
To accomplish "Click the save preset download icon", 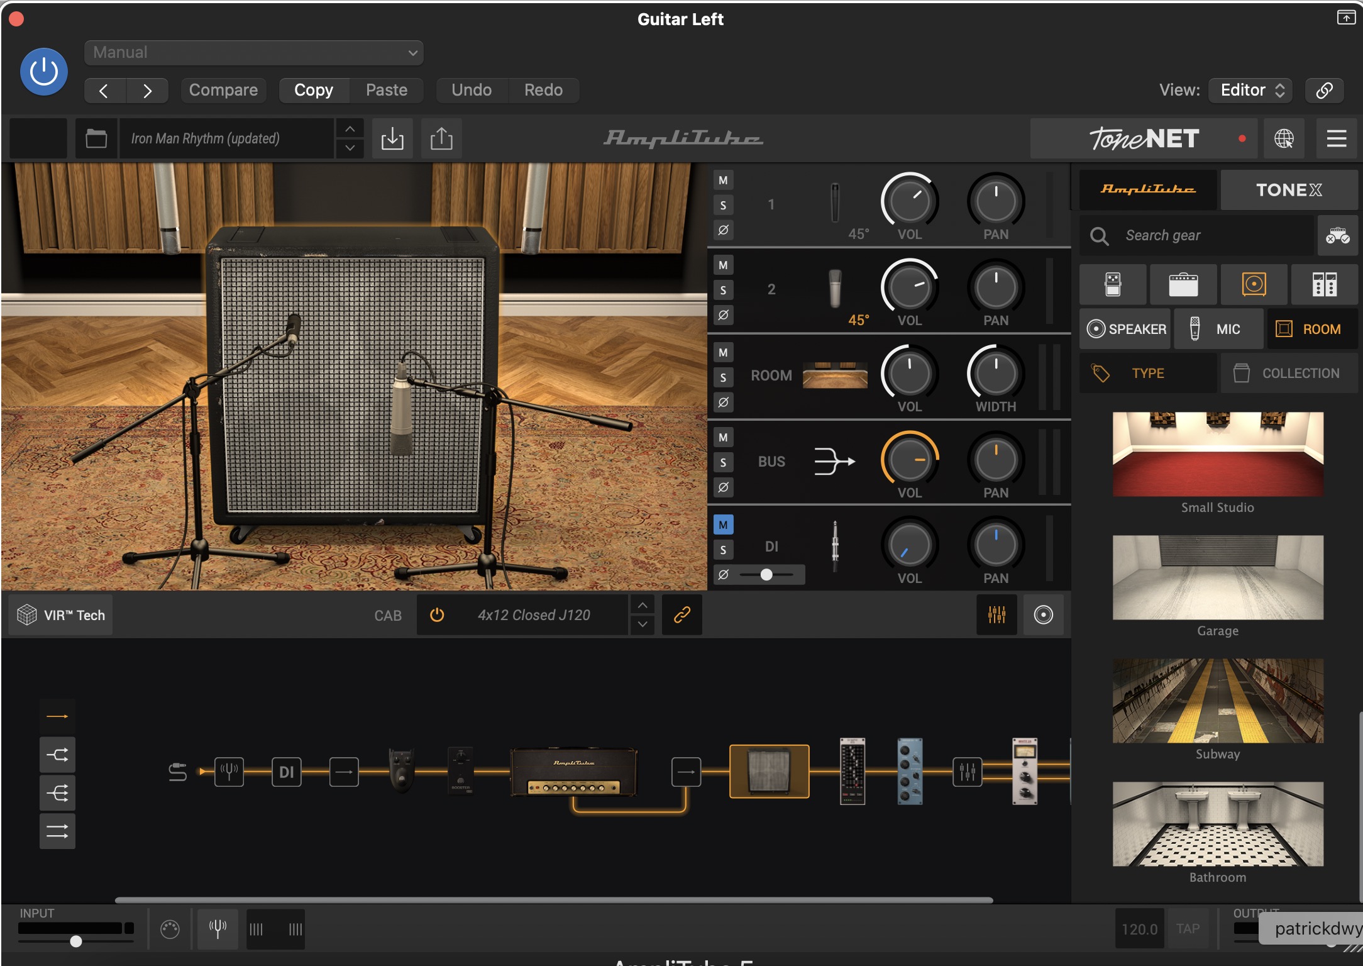I will coord(392,138).
